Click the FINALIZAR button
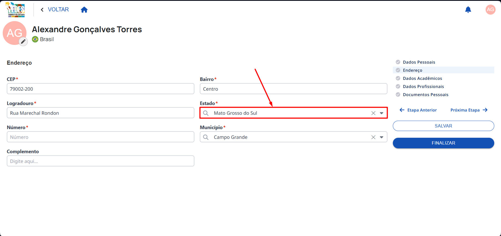Viewport: 501px width, 236px height. 443,143
